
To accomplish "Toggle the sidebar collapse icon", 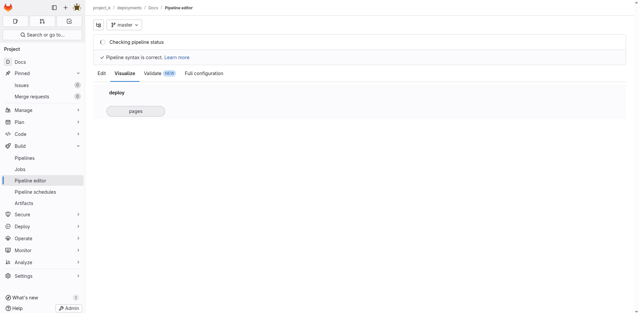I will pyautogui.click(x=54, y=7).
